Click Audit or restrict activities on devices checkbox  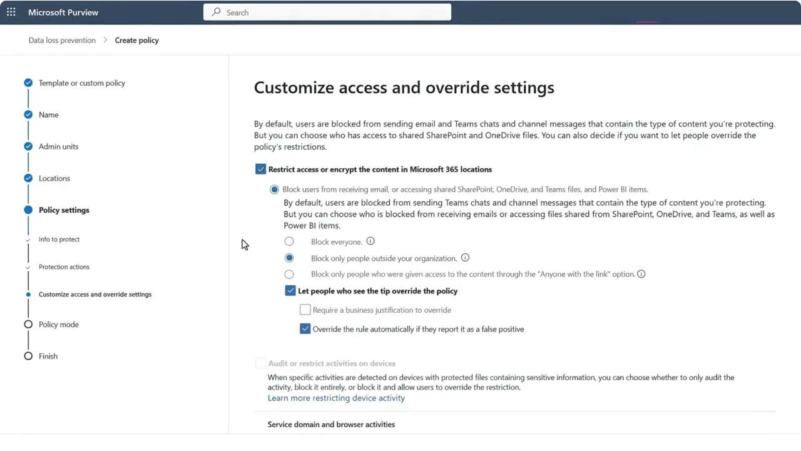pos(261,363)
